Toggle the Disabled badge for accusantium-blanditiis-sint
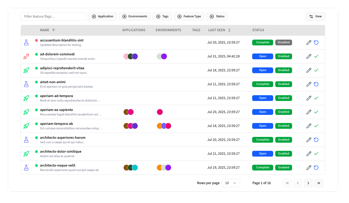The height and width of the screenshot is (203, 349). point(283,42)
